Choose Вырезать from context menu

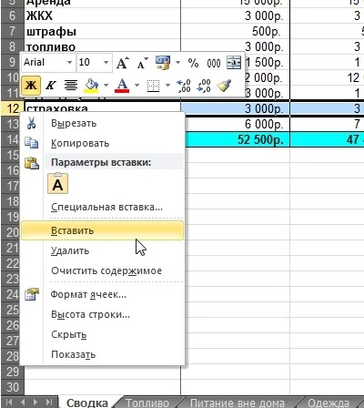102,124
